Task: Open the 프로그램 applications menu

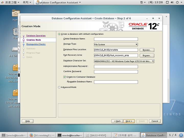Action: click(12, 2)
